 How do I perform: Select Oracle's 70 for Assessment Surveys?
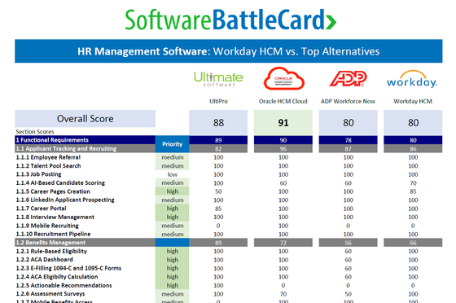point(283,294)
